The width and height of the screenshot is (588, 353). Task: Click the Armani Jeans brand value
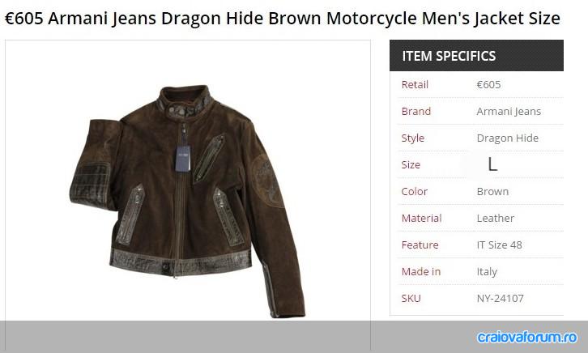pyautogui.click(x=509, y=112)
